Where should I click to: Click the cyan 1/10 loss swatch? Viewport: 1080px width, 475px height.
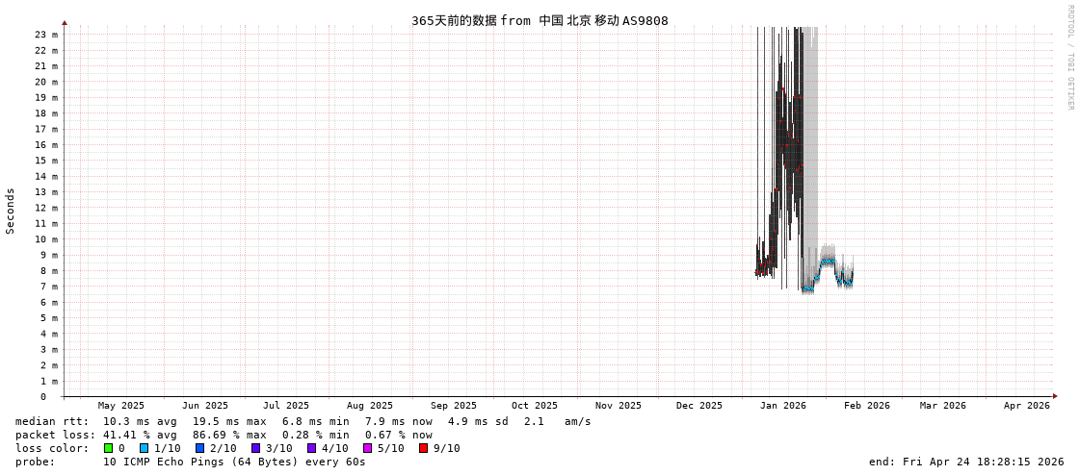click(x=144, y=448)
